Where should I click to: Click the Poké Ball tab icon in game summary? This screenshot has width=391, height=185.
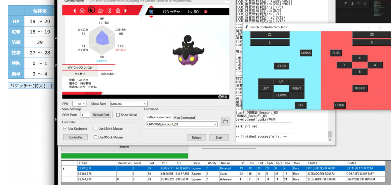[x=82, y=11]
